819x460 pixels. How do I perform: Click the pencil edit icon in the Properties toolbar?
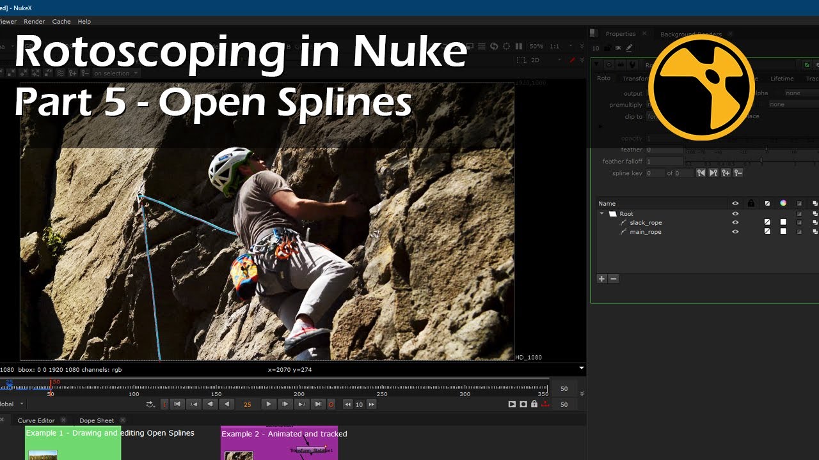pos(629,48)
